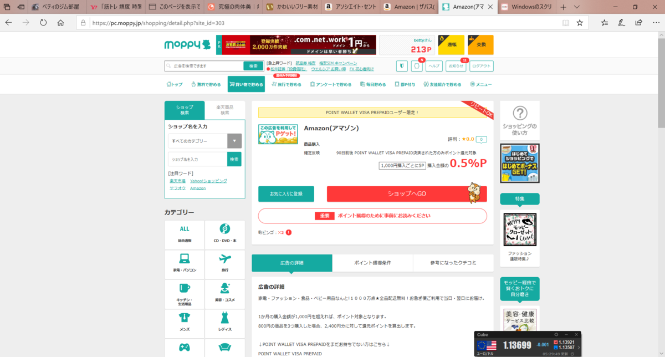Open the はじめてボーナス GET banner
The height and width of the screenshot is (357, 665).
(x=519, y=164)
